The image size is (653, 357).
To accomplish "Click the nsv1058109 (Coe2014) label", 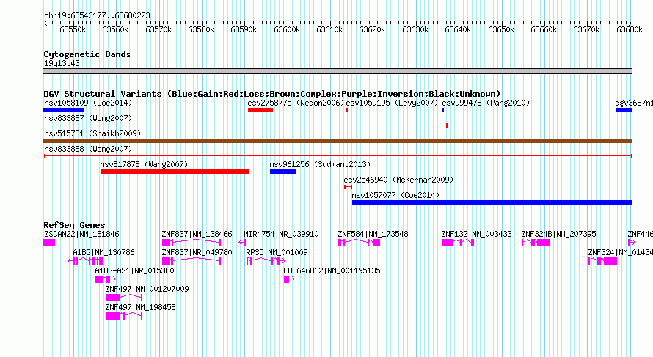I will [x=88, y=103].
